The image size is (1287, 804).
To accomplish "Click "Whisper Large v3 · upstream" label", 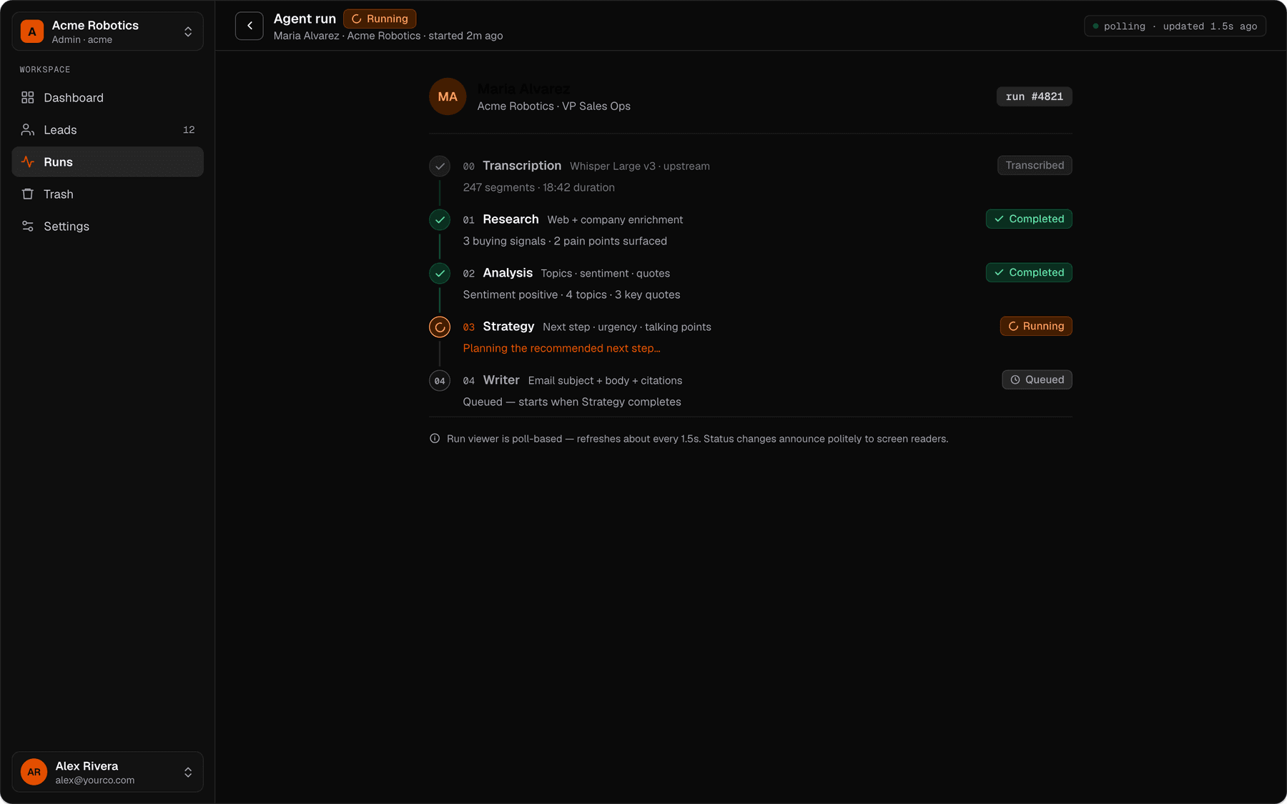I will point(640,166).
